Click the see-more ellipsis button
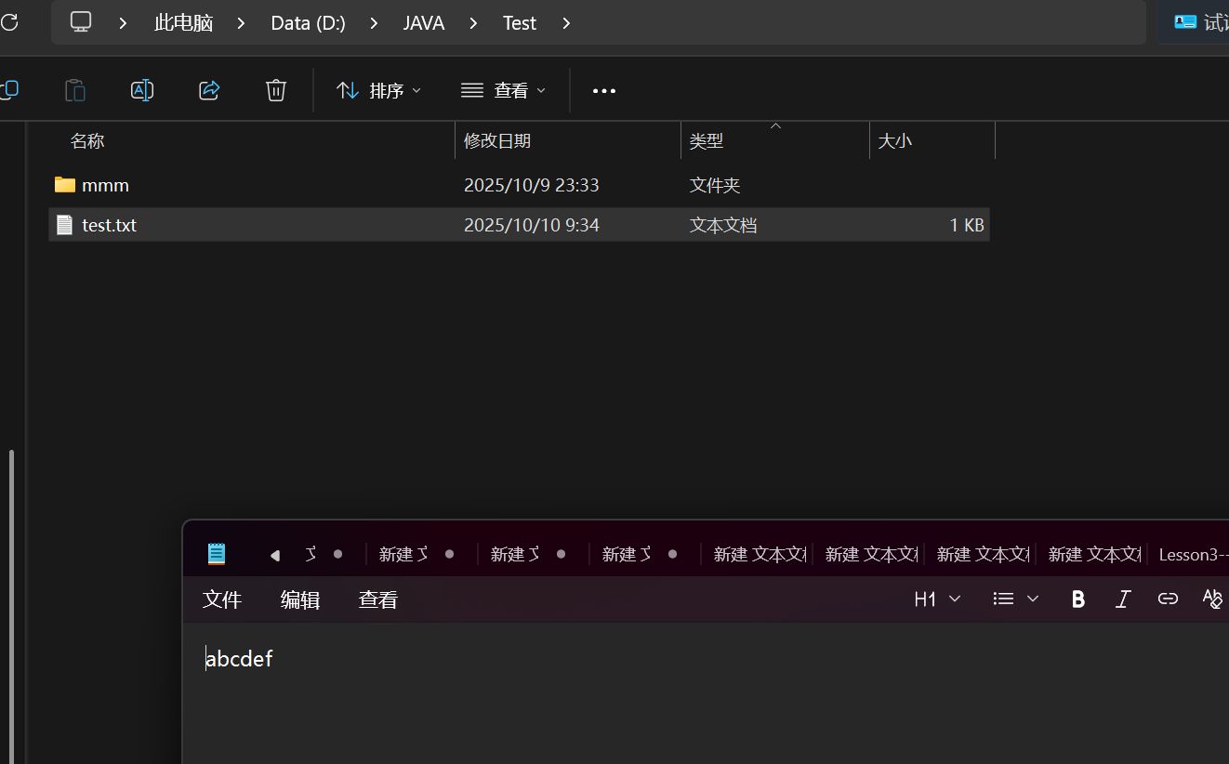Viewport: 1229px width, 764px height. point(604,90)
